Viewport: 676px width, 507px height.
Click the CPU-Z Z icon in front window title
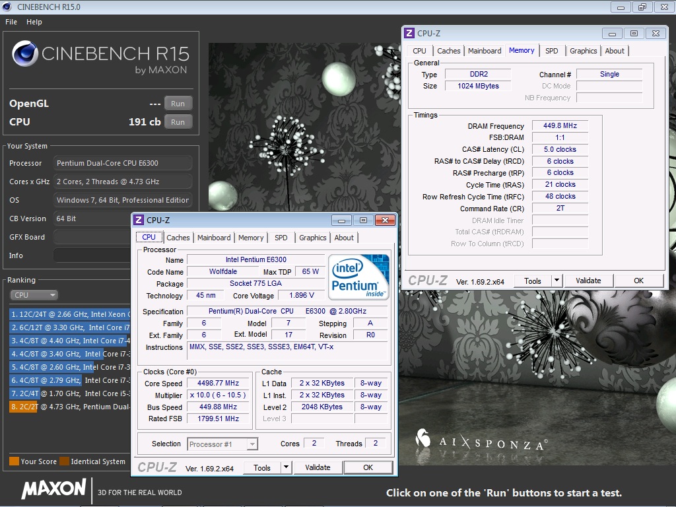pyautogui.click(x=139, y=220)
